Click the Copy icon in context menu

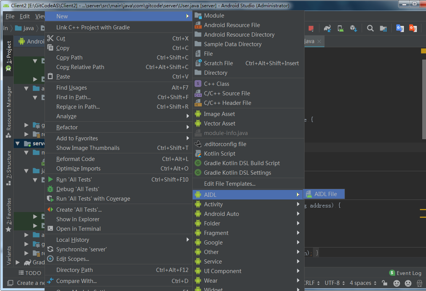(50, 48)
